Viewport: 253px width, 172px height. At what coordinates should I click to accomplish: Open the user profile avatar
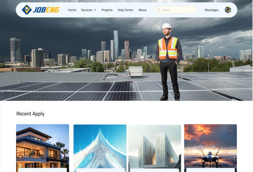(x=228, y=10)
